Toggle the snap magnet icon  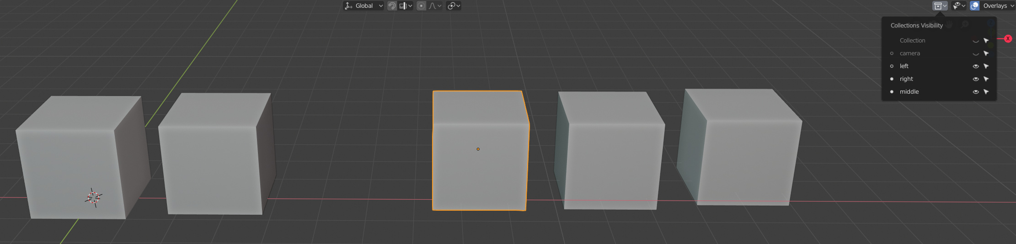point(392,5)
